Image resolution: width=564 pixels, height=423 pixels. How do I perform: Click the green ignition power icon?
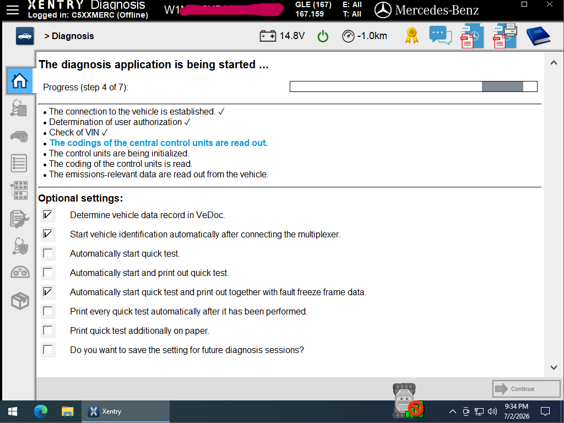click(323, 36)
